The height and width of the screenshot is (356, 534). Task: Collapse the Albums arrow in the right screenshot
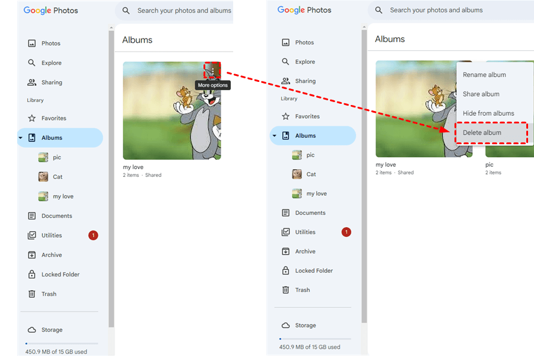(x=274, y=136)
